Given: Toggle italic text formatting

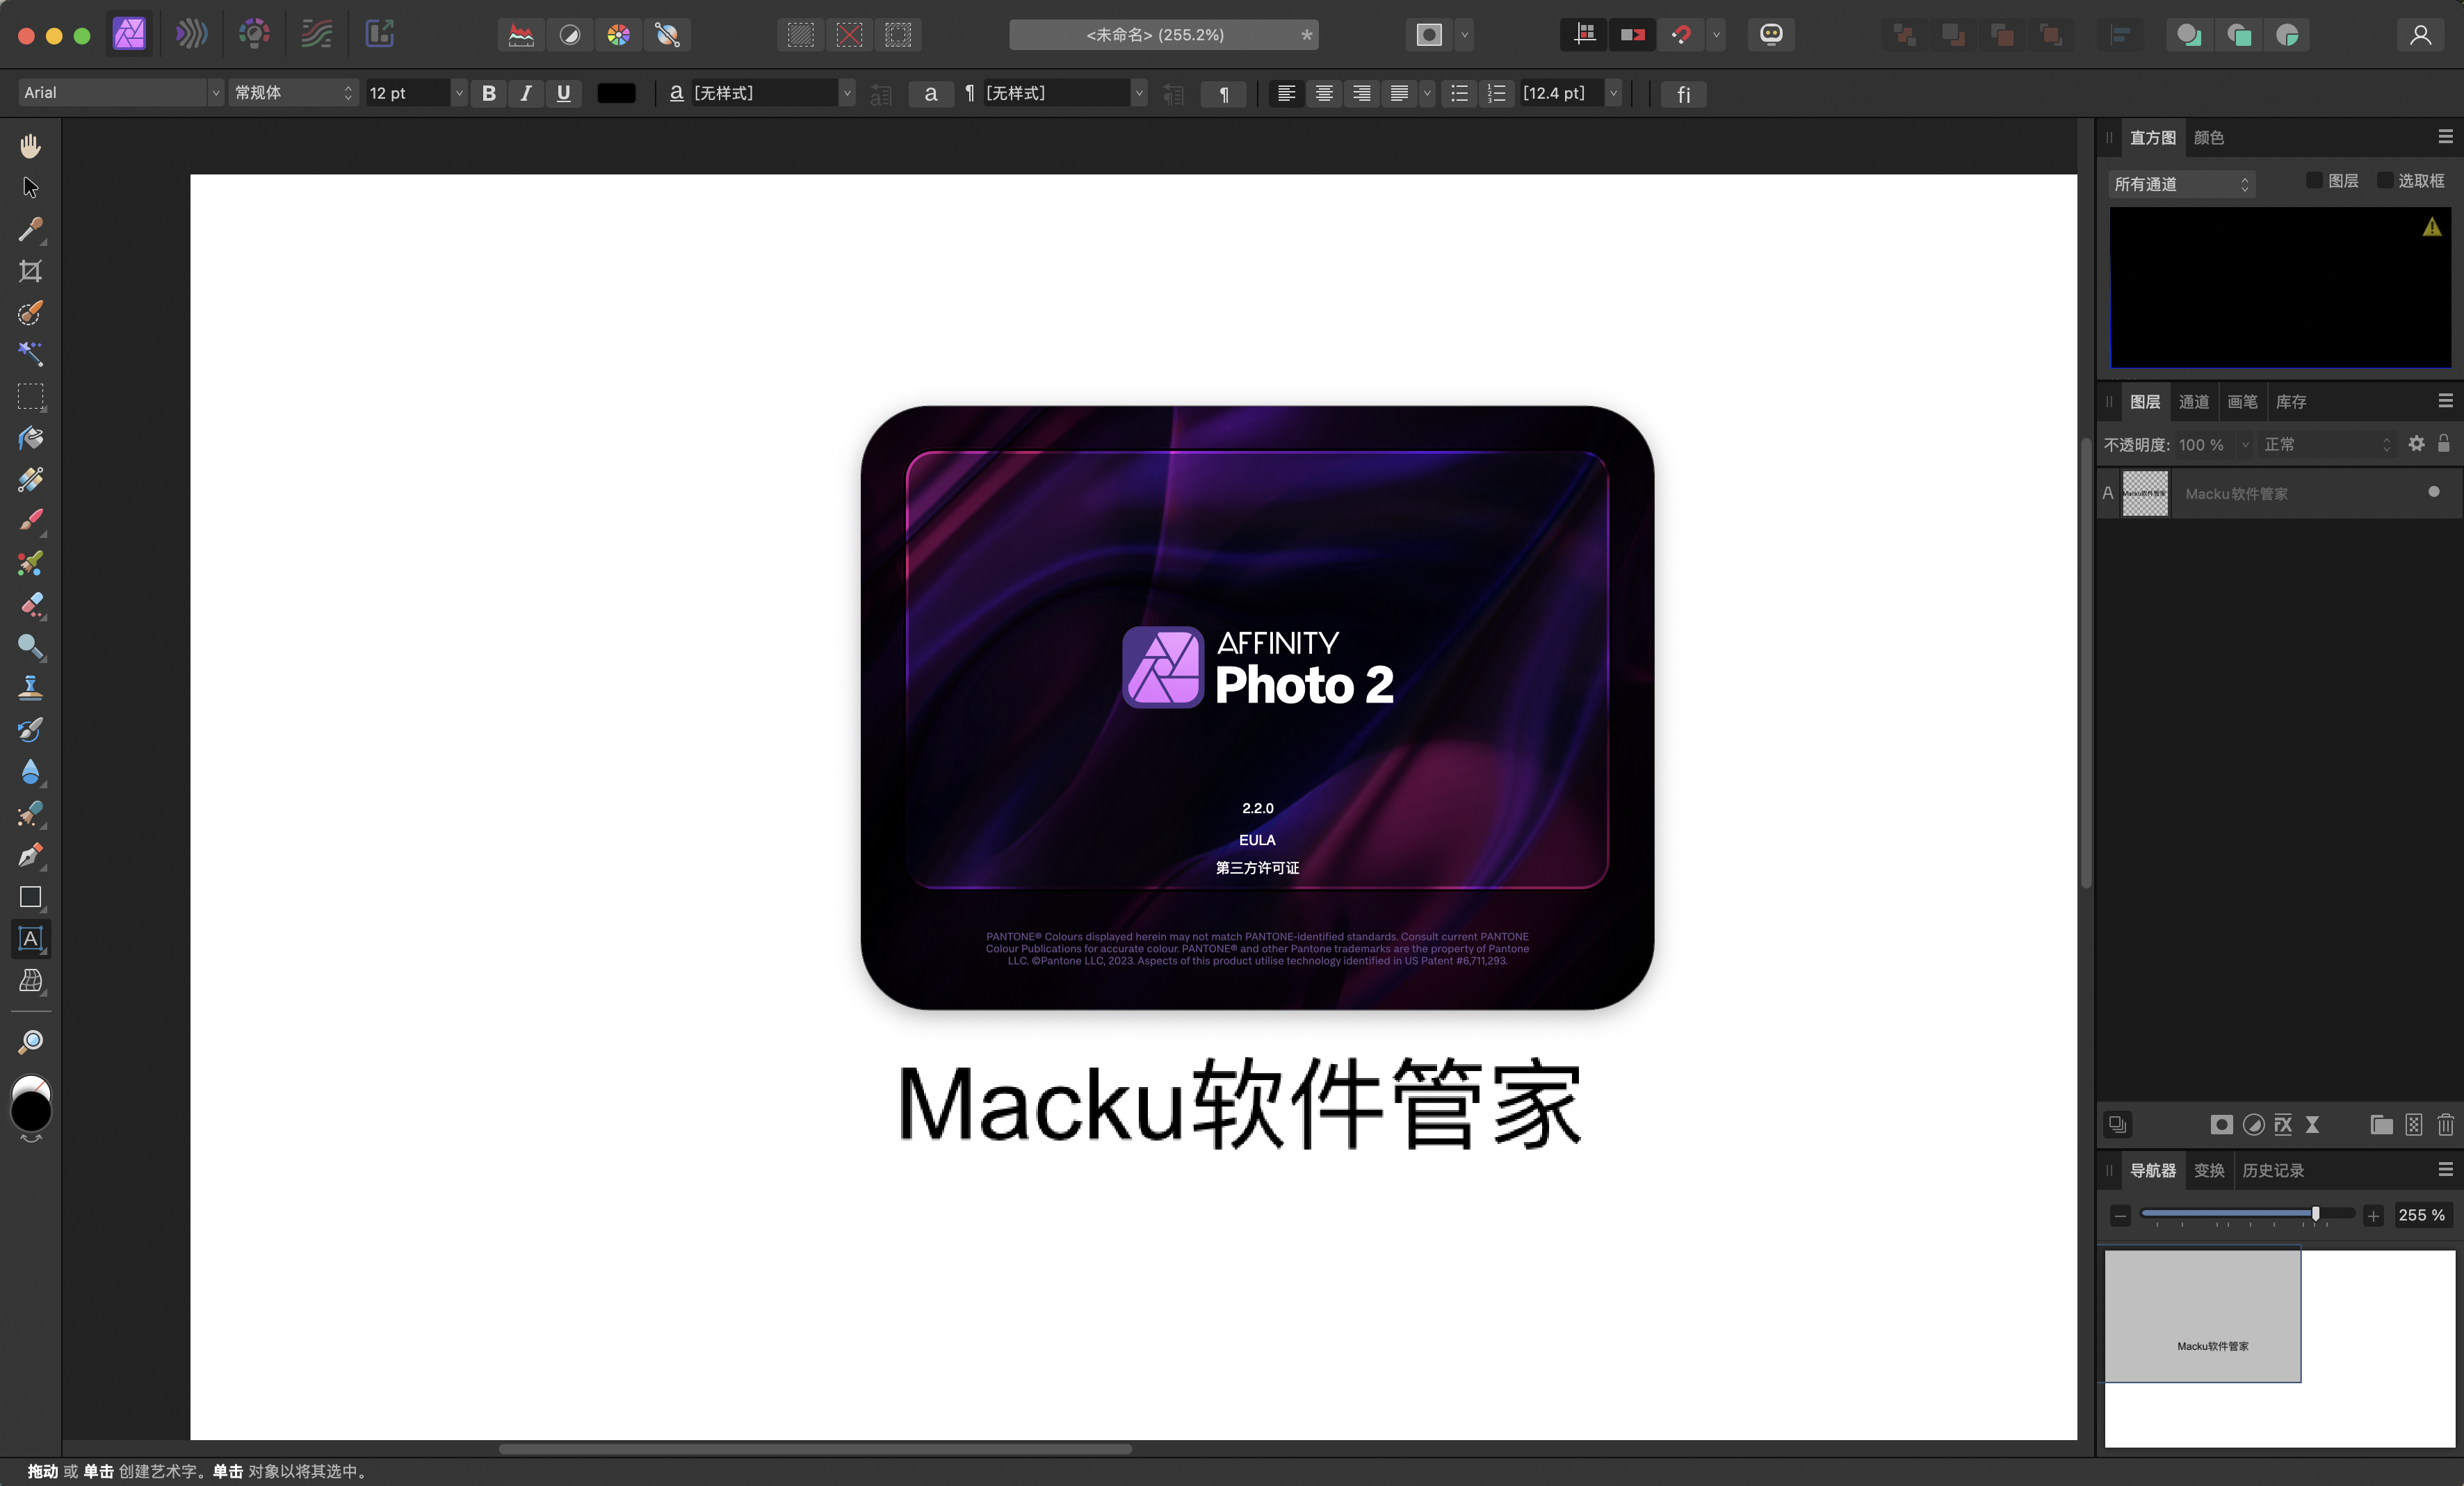Looking at the screenshot, I should 526,93.
